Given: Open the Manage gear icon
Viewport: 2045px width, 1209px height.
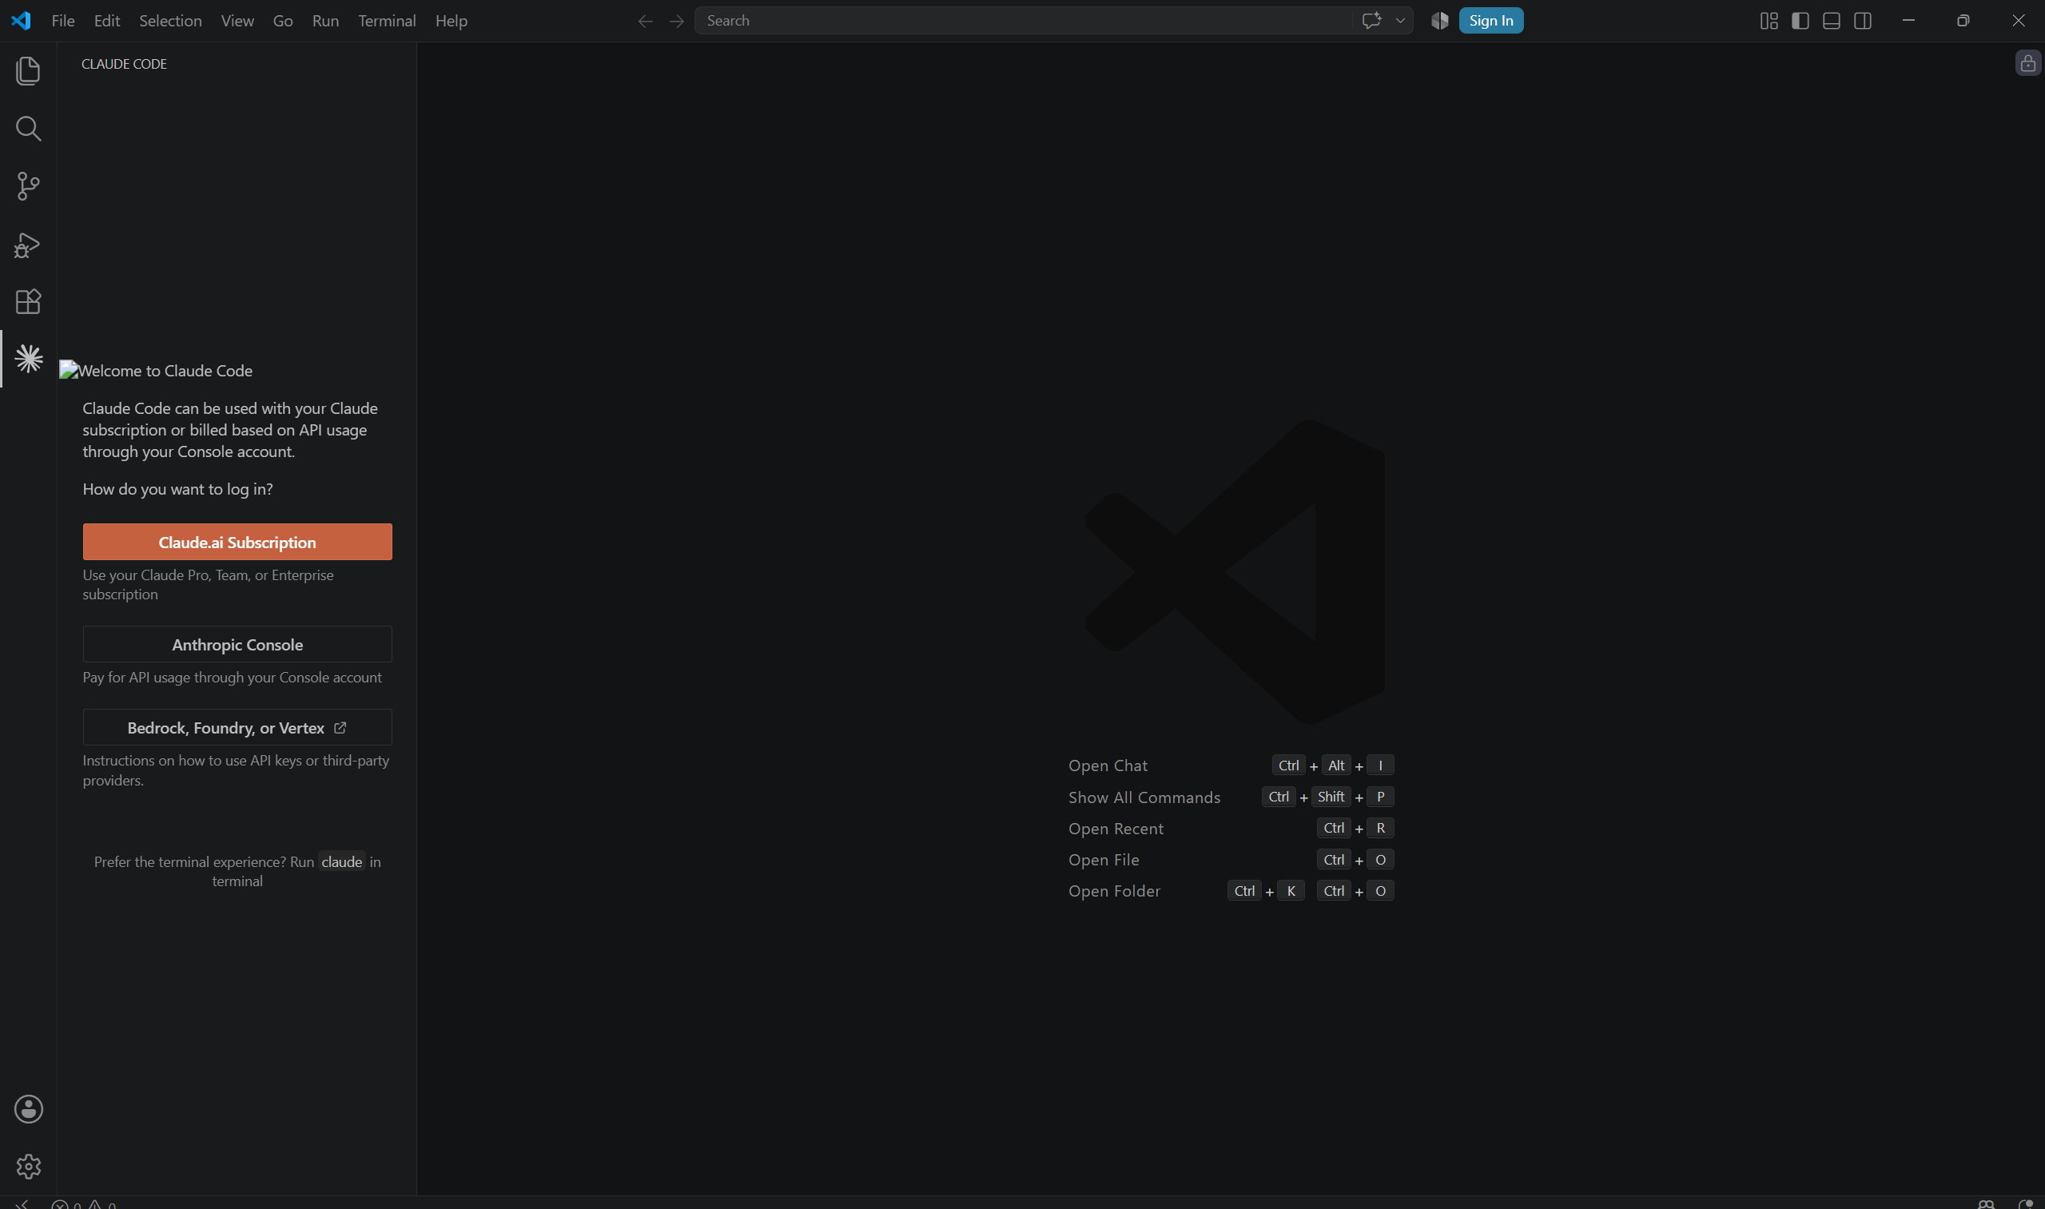Looking at the screenshot, I should coord(29,1167).
